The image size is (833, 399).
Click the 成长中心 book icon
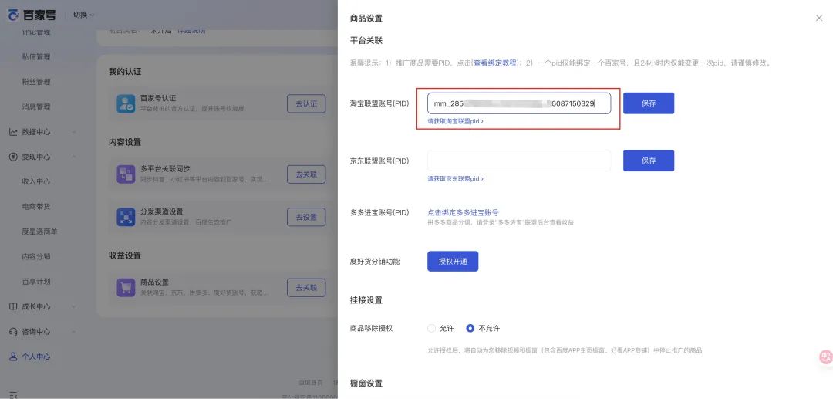(x=13, y=306)
